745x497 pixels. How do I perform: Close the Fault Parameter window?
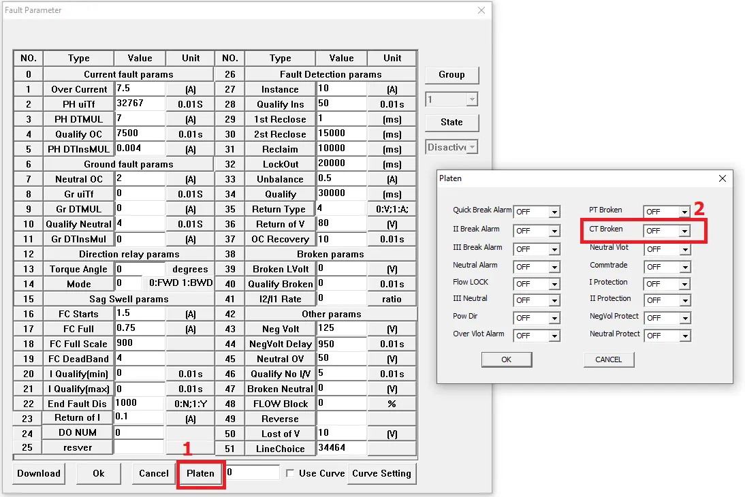coord(481,10)
